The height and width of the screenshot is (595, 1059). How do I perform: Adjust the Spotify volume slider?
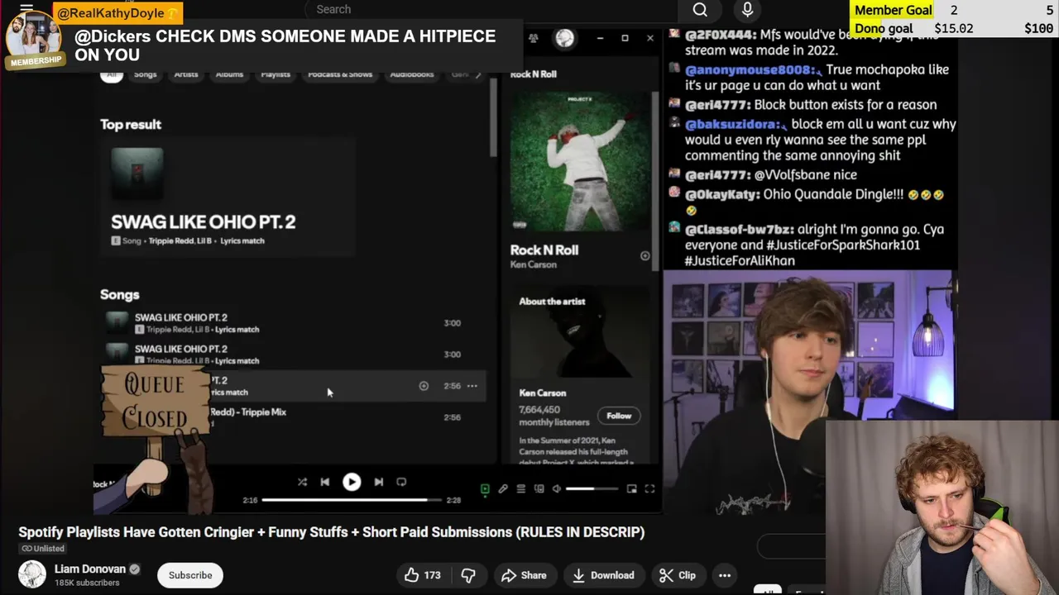(592, 489)
